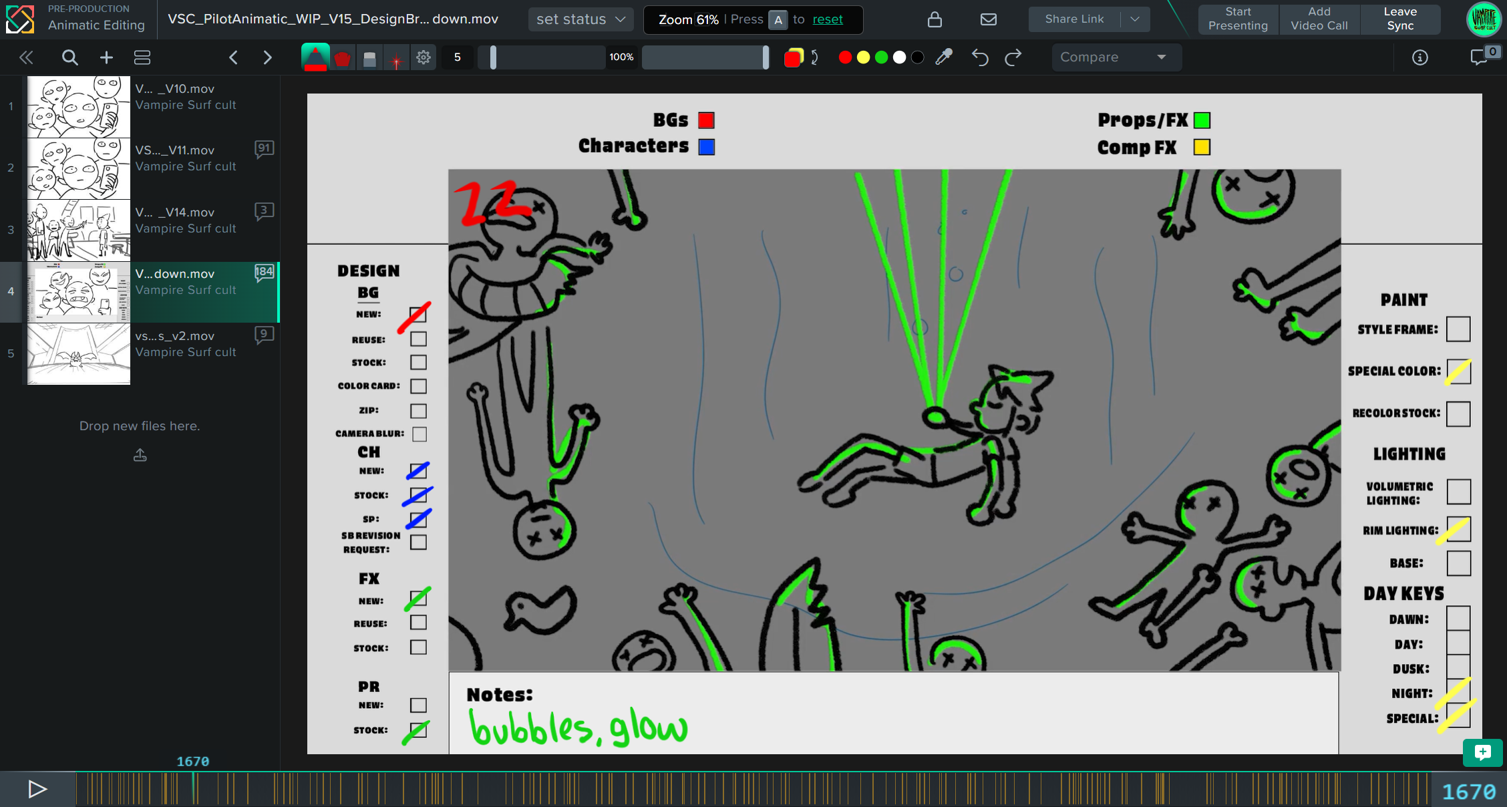
Task: Switch the list layout view icon
Action: coord(142,57)
